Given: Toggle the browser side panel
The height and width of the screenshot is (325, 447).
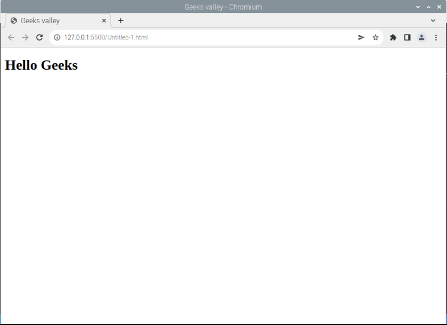Looking at the screenshot, I should pos(407,37).
